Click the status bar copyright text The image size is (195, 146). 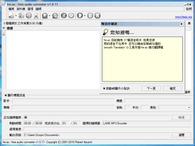point(47,142)
